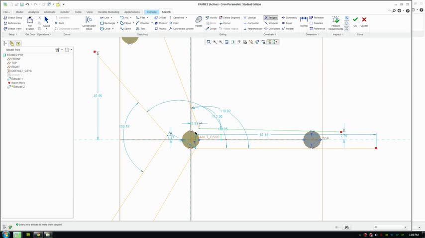
Task: Click the Normal dimension tool
Action: coord(304,21)
